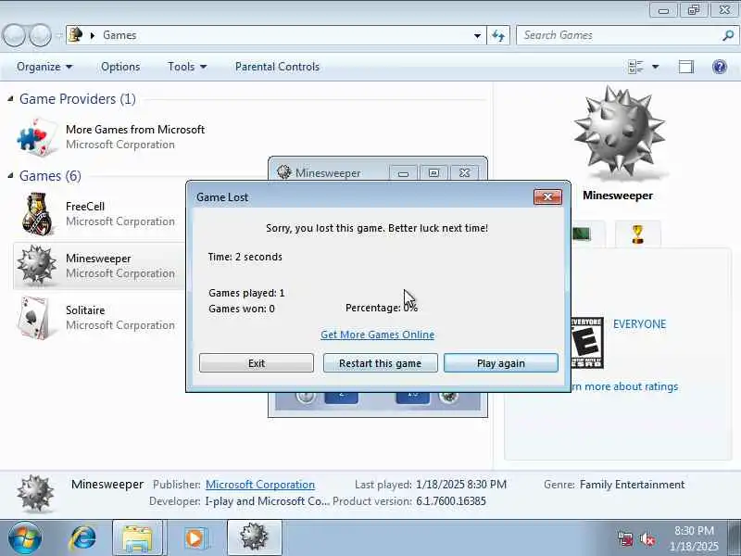Click the Forward navigation button

coord(40,35)
